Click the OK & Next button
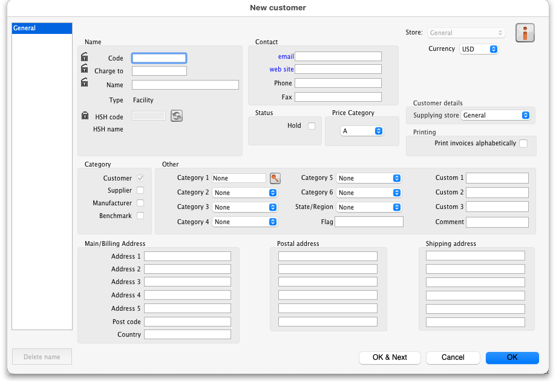The height and width of the screenshot is (381, 556). tap(390, 357)
